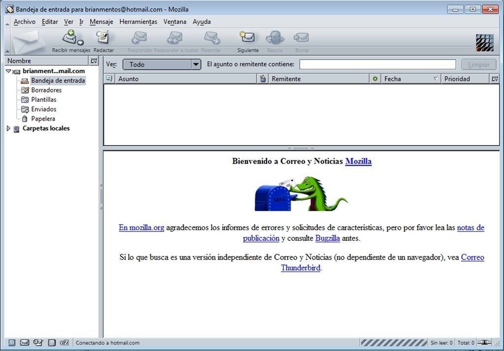Expand the Carpetas locales tree node
The height and width of the screenshot is (351, 504).
(x=8, y=128)
